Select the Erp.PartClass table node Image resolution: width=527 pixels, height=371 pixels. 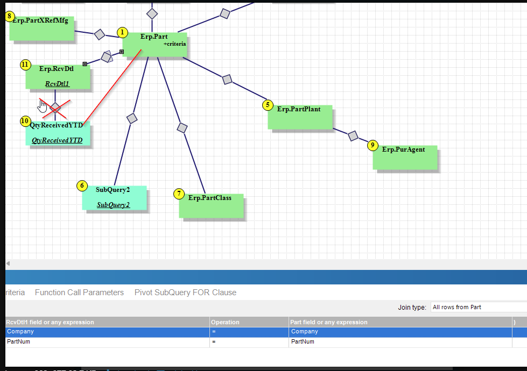click(211, 206)
